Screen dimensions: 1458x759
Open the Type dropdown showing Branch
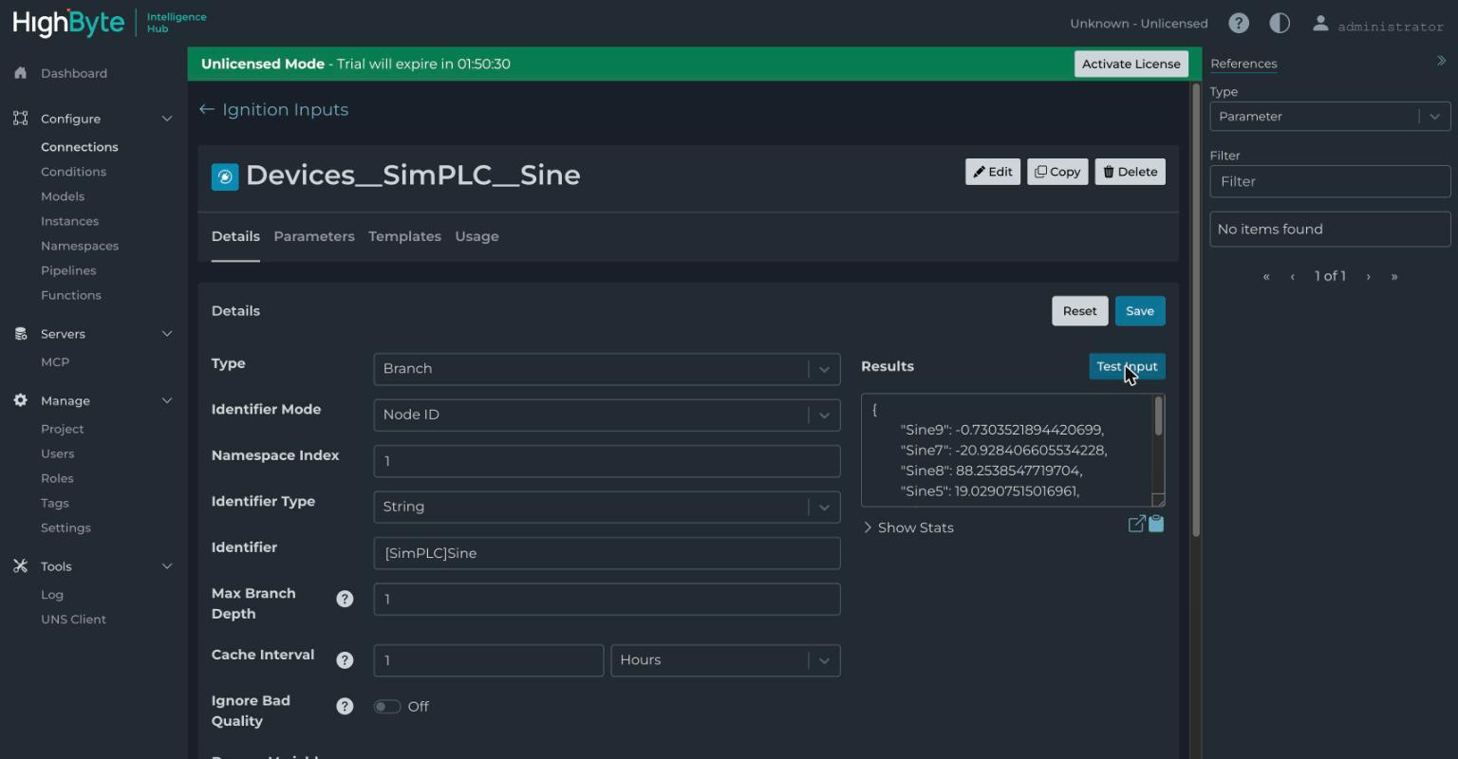pyautogui.click(x=607, y=369)
